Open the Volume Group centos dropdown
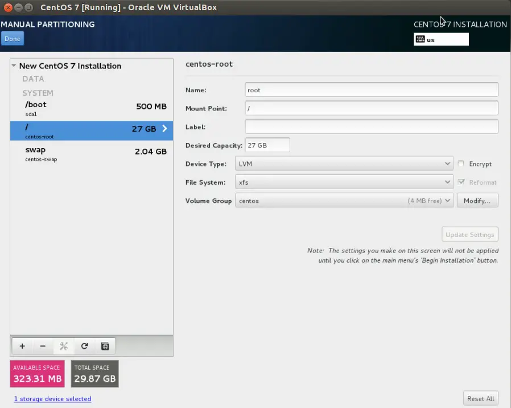The image size is (511, 408). (344, 201)
